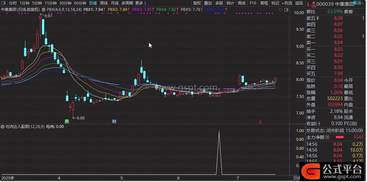
Task: Click the red S marker near July
Action: pyautogui.click(x=260, y=122)
